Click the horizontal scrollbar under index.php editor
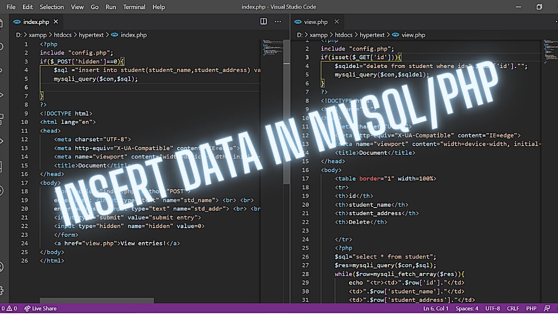558x314 pixels. pos(96,300)
